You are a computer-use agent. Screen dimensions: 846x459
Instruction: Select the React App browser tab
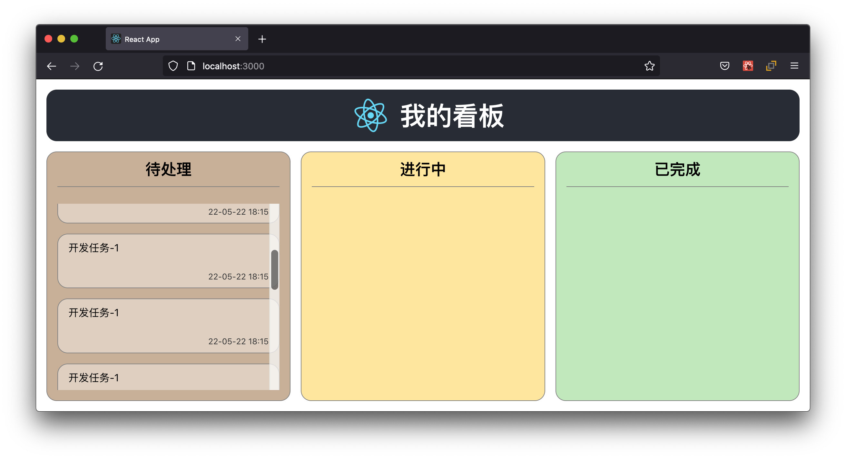[x=177, y=39]
